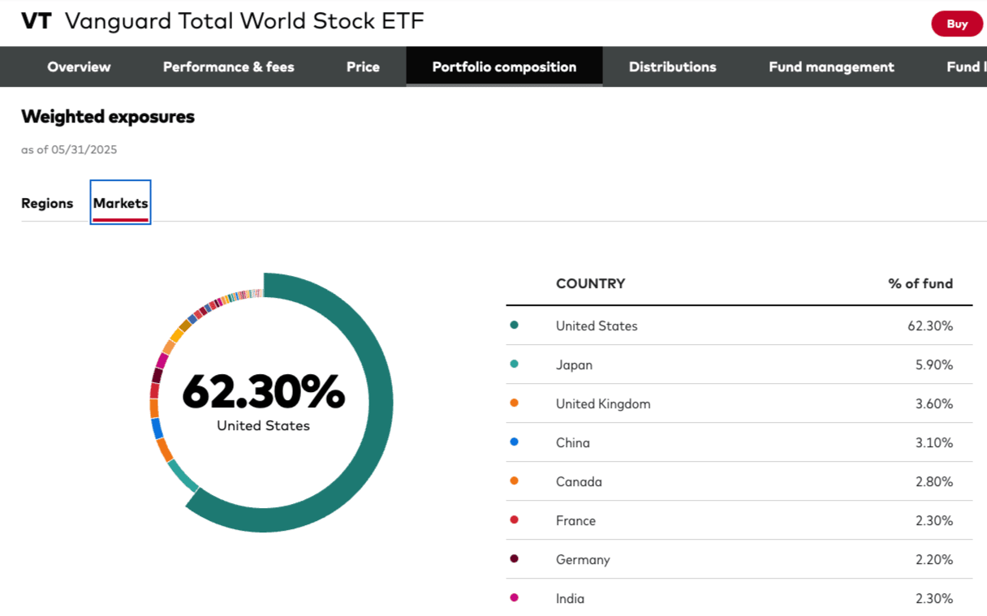Screen dimensions: 987x616
Task: Click the VT ticker symbol in title
Action: [37, 21]
